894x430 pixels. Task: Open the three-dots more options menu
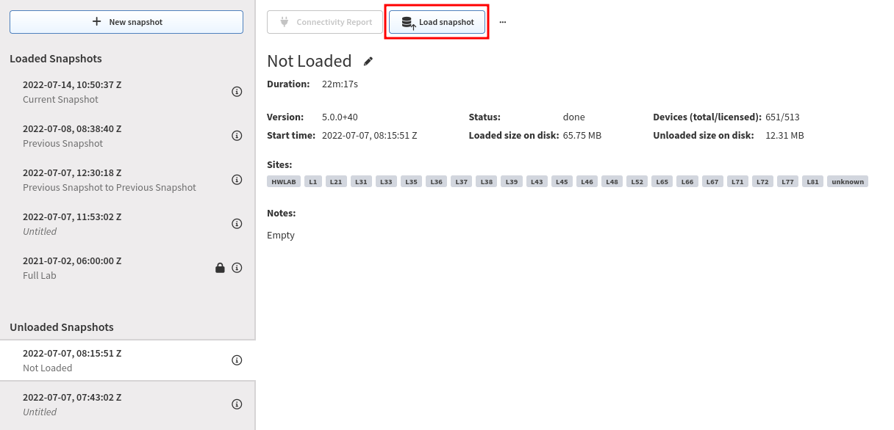click(x=503, y=22)
